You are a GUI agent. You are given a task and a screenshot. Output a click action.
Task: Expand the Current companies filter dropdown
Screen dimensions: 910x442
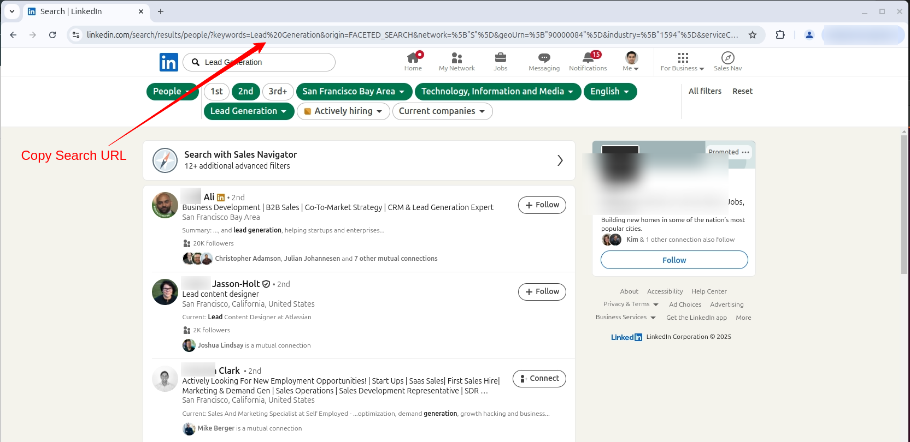(x=442, y=111)
